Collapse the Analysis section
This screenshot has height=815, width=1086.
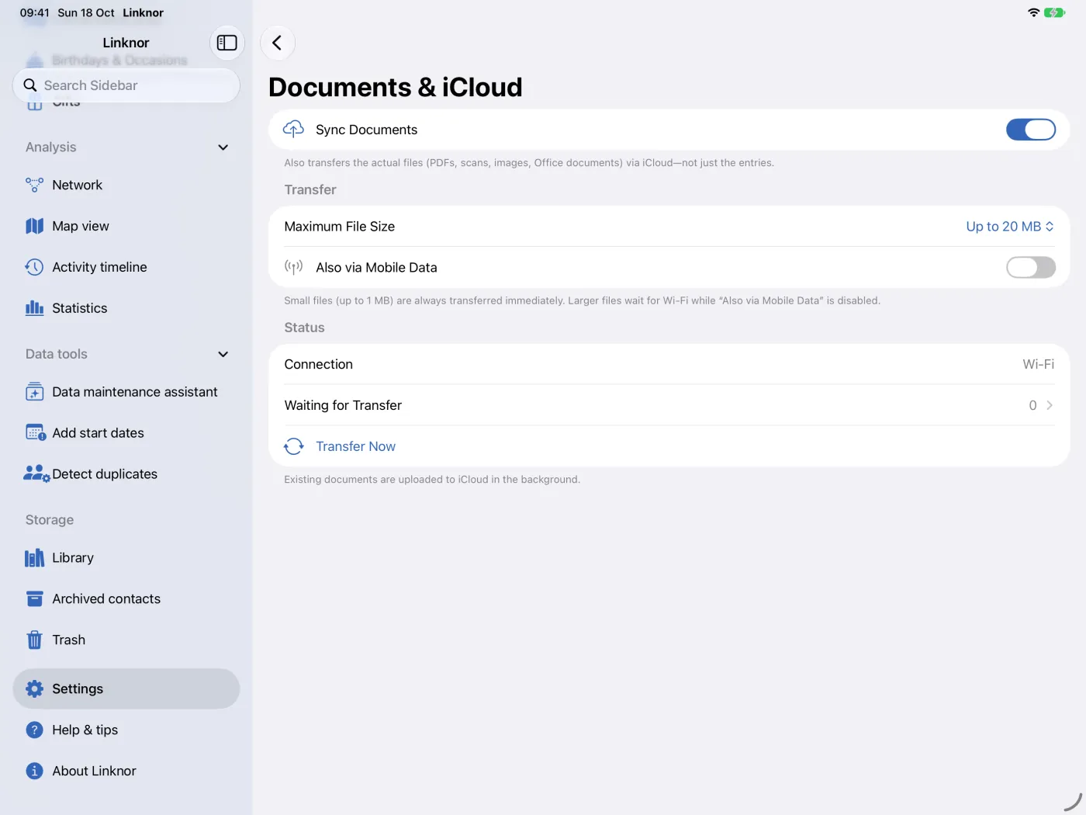[223, 147]
